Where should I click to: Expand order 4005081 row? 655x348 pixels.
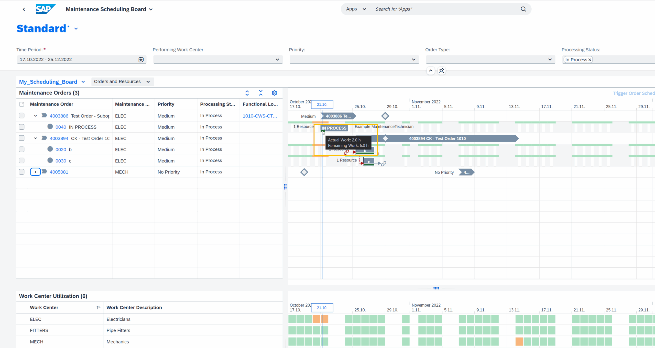pyautogui.click(x=35, y=172)
